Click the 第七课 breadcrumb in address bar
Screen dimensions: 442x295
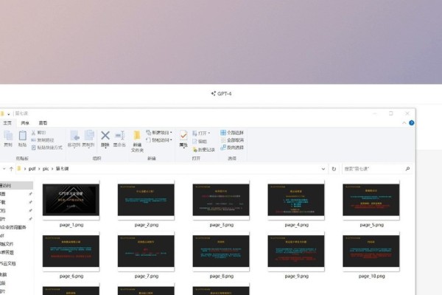click(x=63, y=169)
